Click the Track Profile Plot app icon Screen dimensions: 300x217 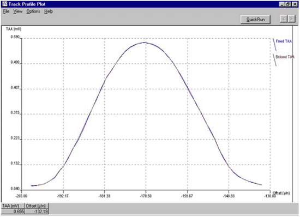click(x=4, y=4)
